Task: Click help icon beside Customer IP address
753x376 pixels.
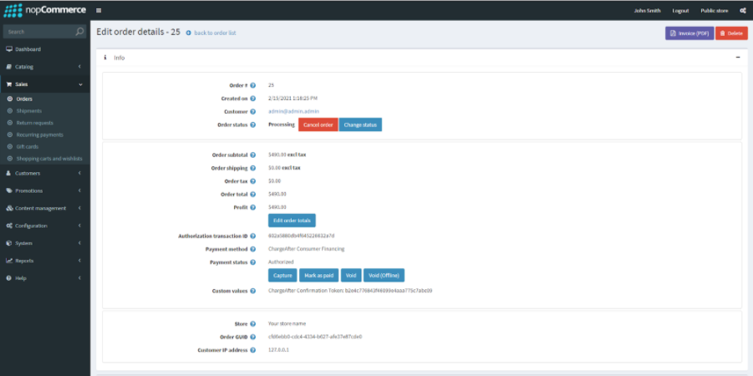Action: tap(252, 350)
